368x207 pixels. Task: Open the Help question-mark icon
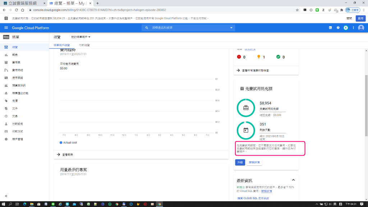click(x=338, y=28)
